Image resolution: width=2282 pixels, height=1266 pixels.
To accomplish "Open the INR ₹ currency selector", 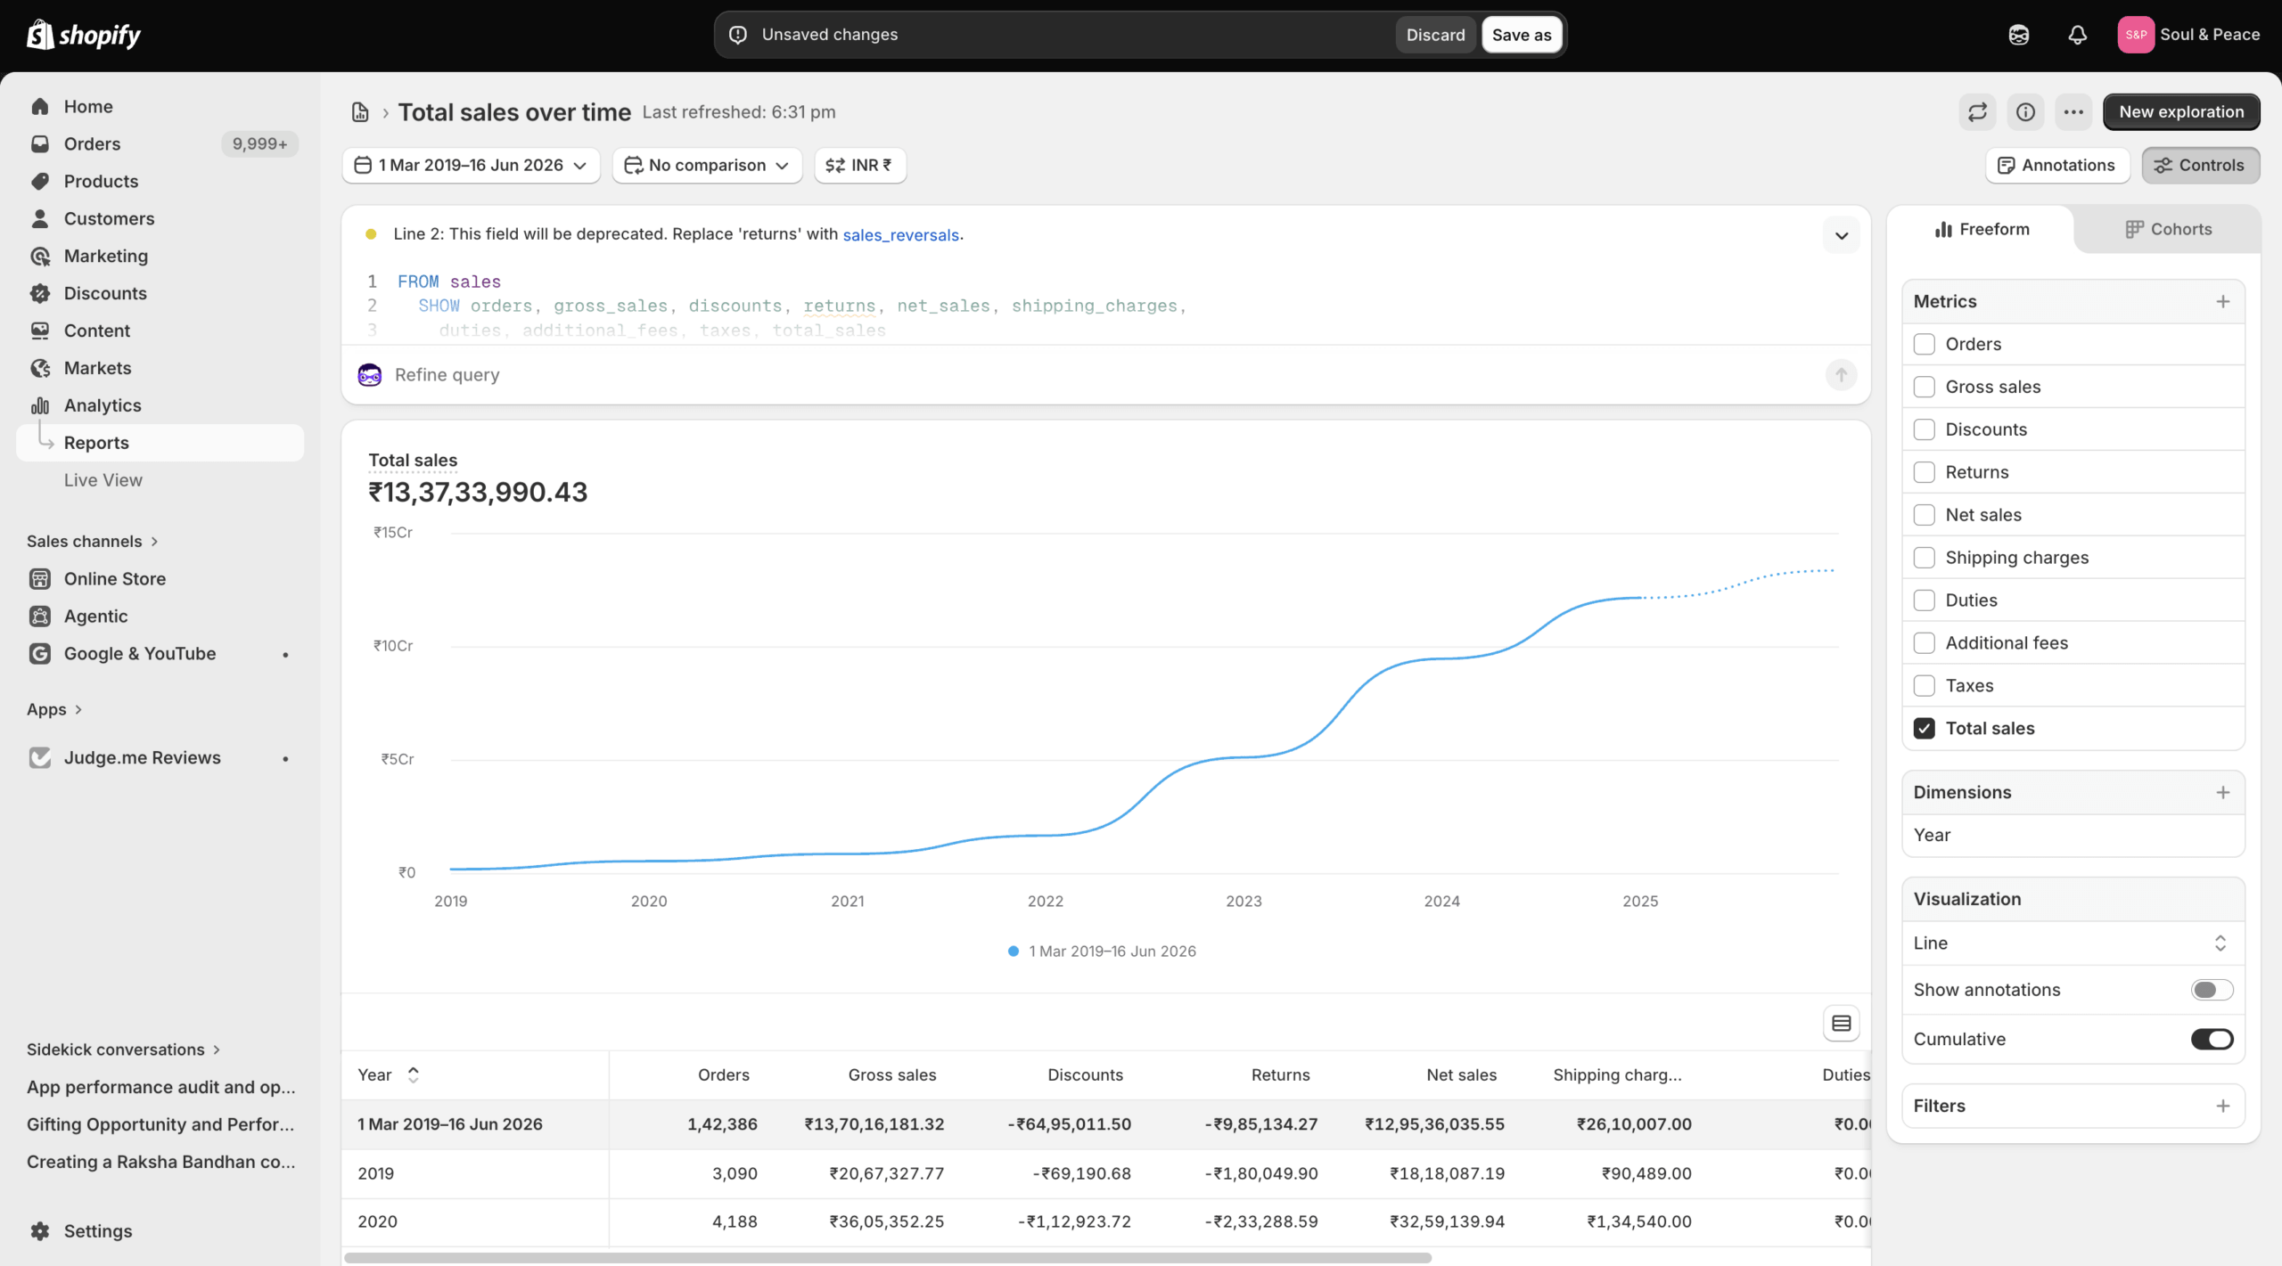I will [859, 166].
